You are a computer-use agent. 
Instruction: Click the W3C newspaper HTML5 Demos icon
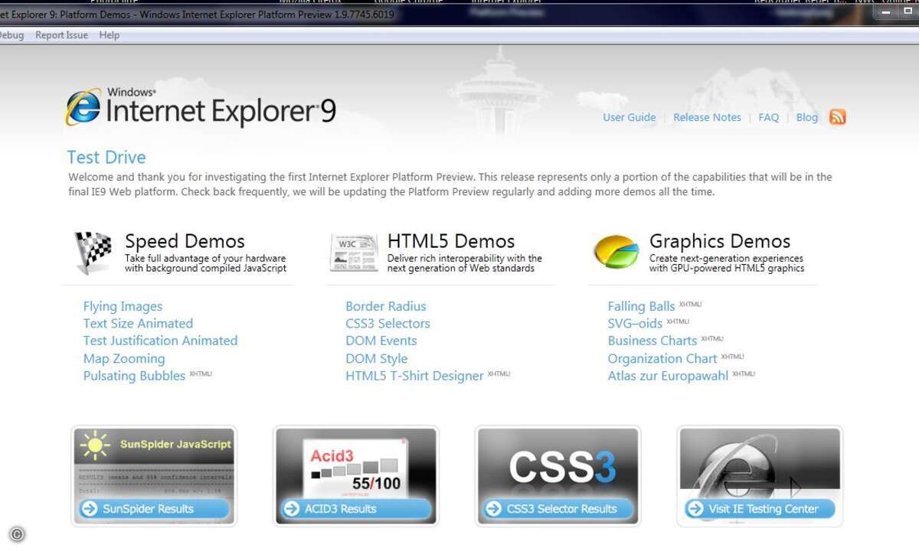click(354, 253)
